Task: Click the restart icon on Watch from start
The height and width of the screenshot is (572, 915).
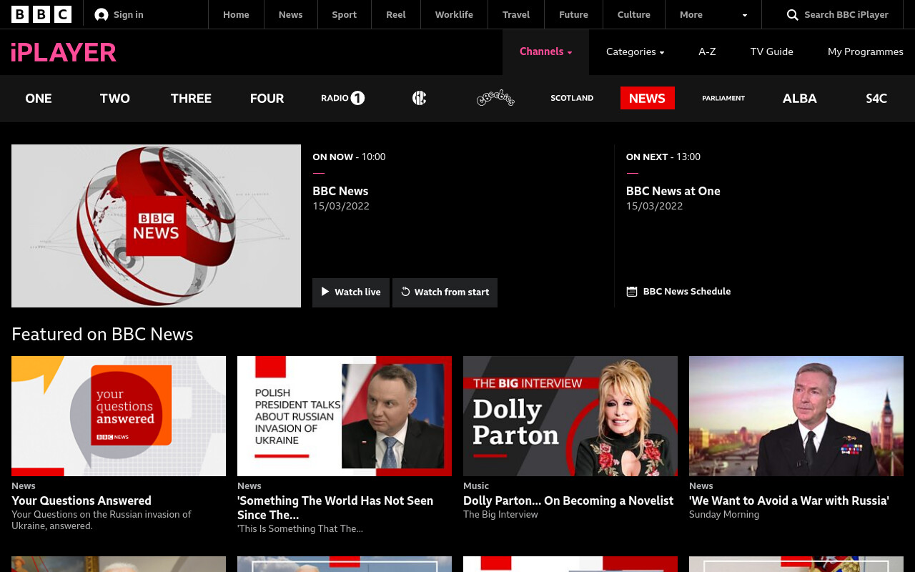Action: click(405, 292)
